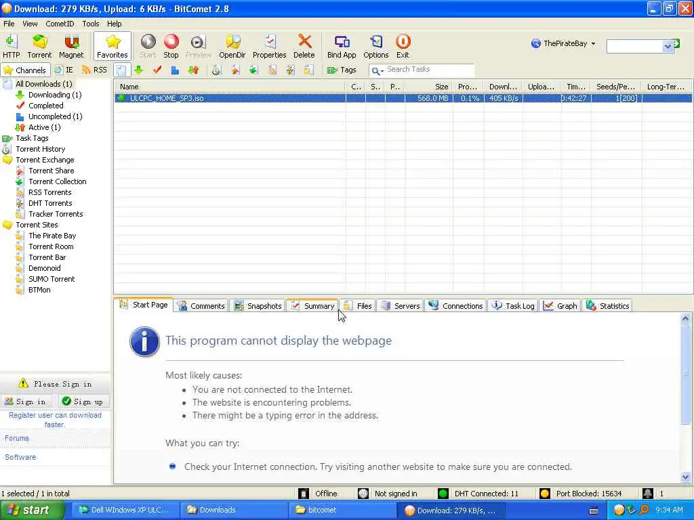Image resolution: width=694 pixels, height=520 pixels.
Task: Switch to the Files tab
Action: [358, 305]
